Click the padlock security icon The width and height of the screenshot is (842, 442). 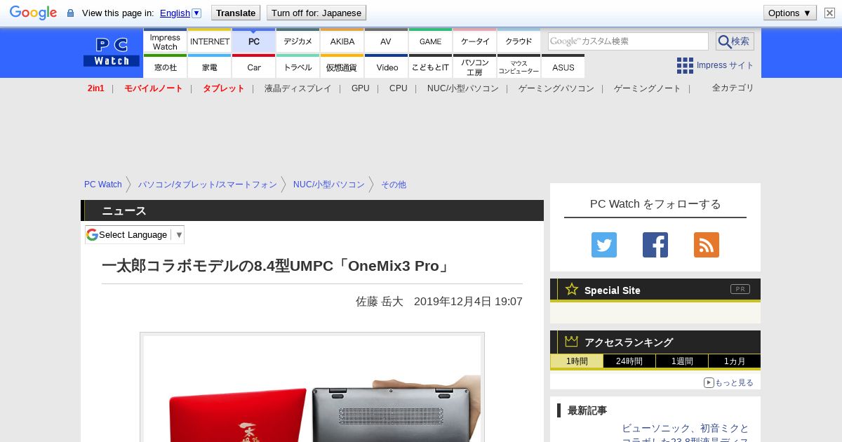point(70,13)
